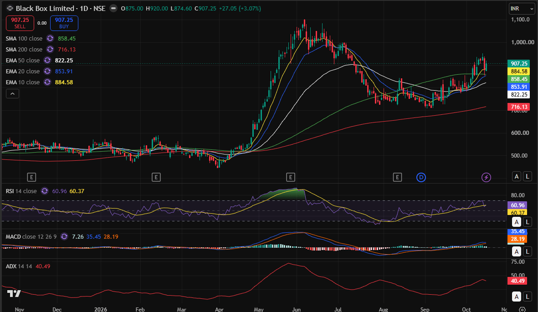The image size is (538, 312).
Task: Click the Black Box Limited · 1D · NSE title
Action: pyautogui.click(x=61, y=8)
